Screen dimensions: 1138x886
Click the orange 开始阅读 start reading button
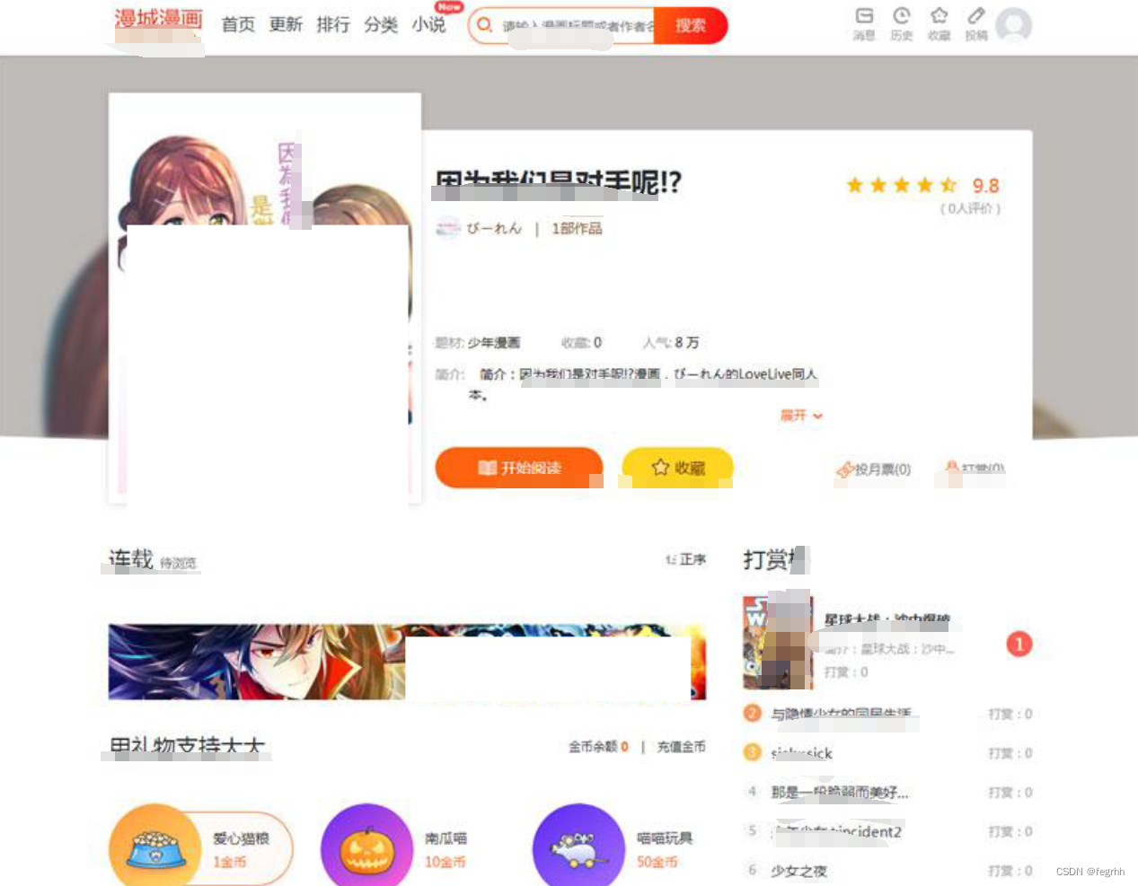[x=518, y=468]
